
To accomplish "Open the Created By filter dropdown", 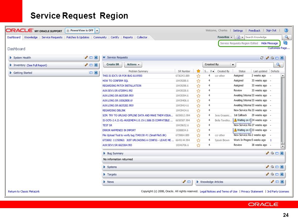I will [233, 65].
